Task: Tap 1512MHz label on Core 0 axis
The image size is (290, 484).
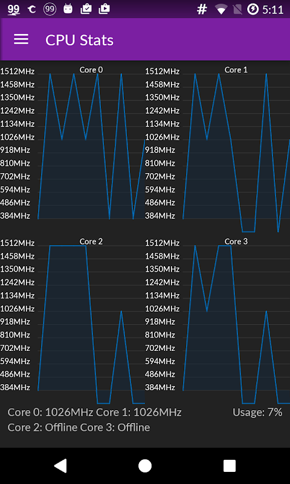Action: tap(18, 71)
